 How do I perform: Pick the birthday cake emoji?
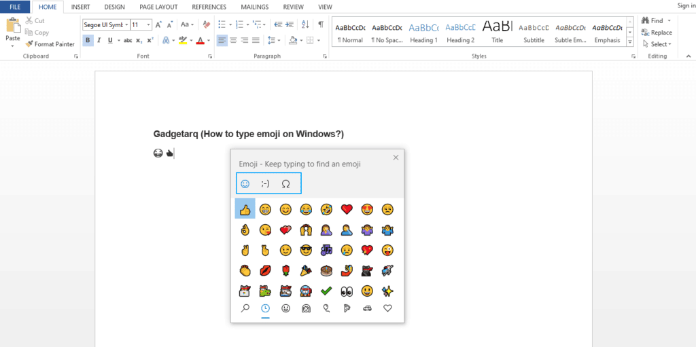point(326,271)
